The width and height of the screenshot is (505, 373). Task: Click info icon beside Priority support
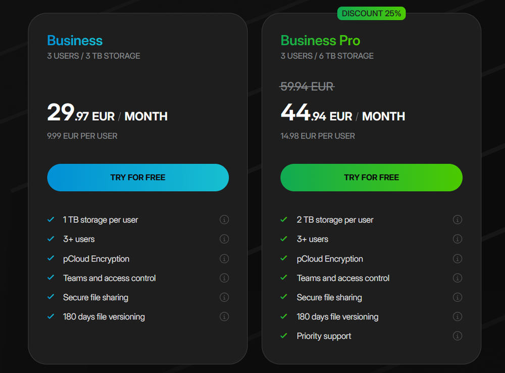[x=458, y=336]
